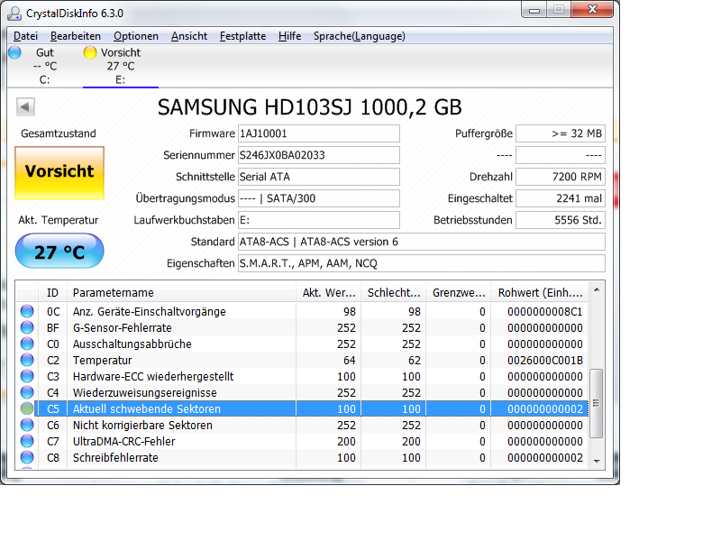721x541 pixels.
Task: Click the Eigenschaften field with S.M.A.R.T., APM
Action: pos(421,263)
